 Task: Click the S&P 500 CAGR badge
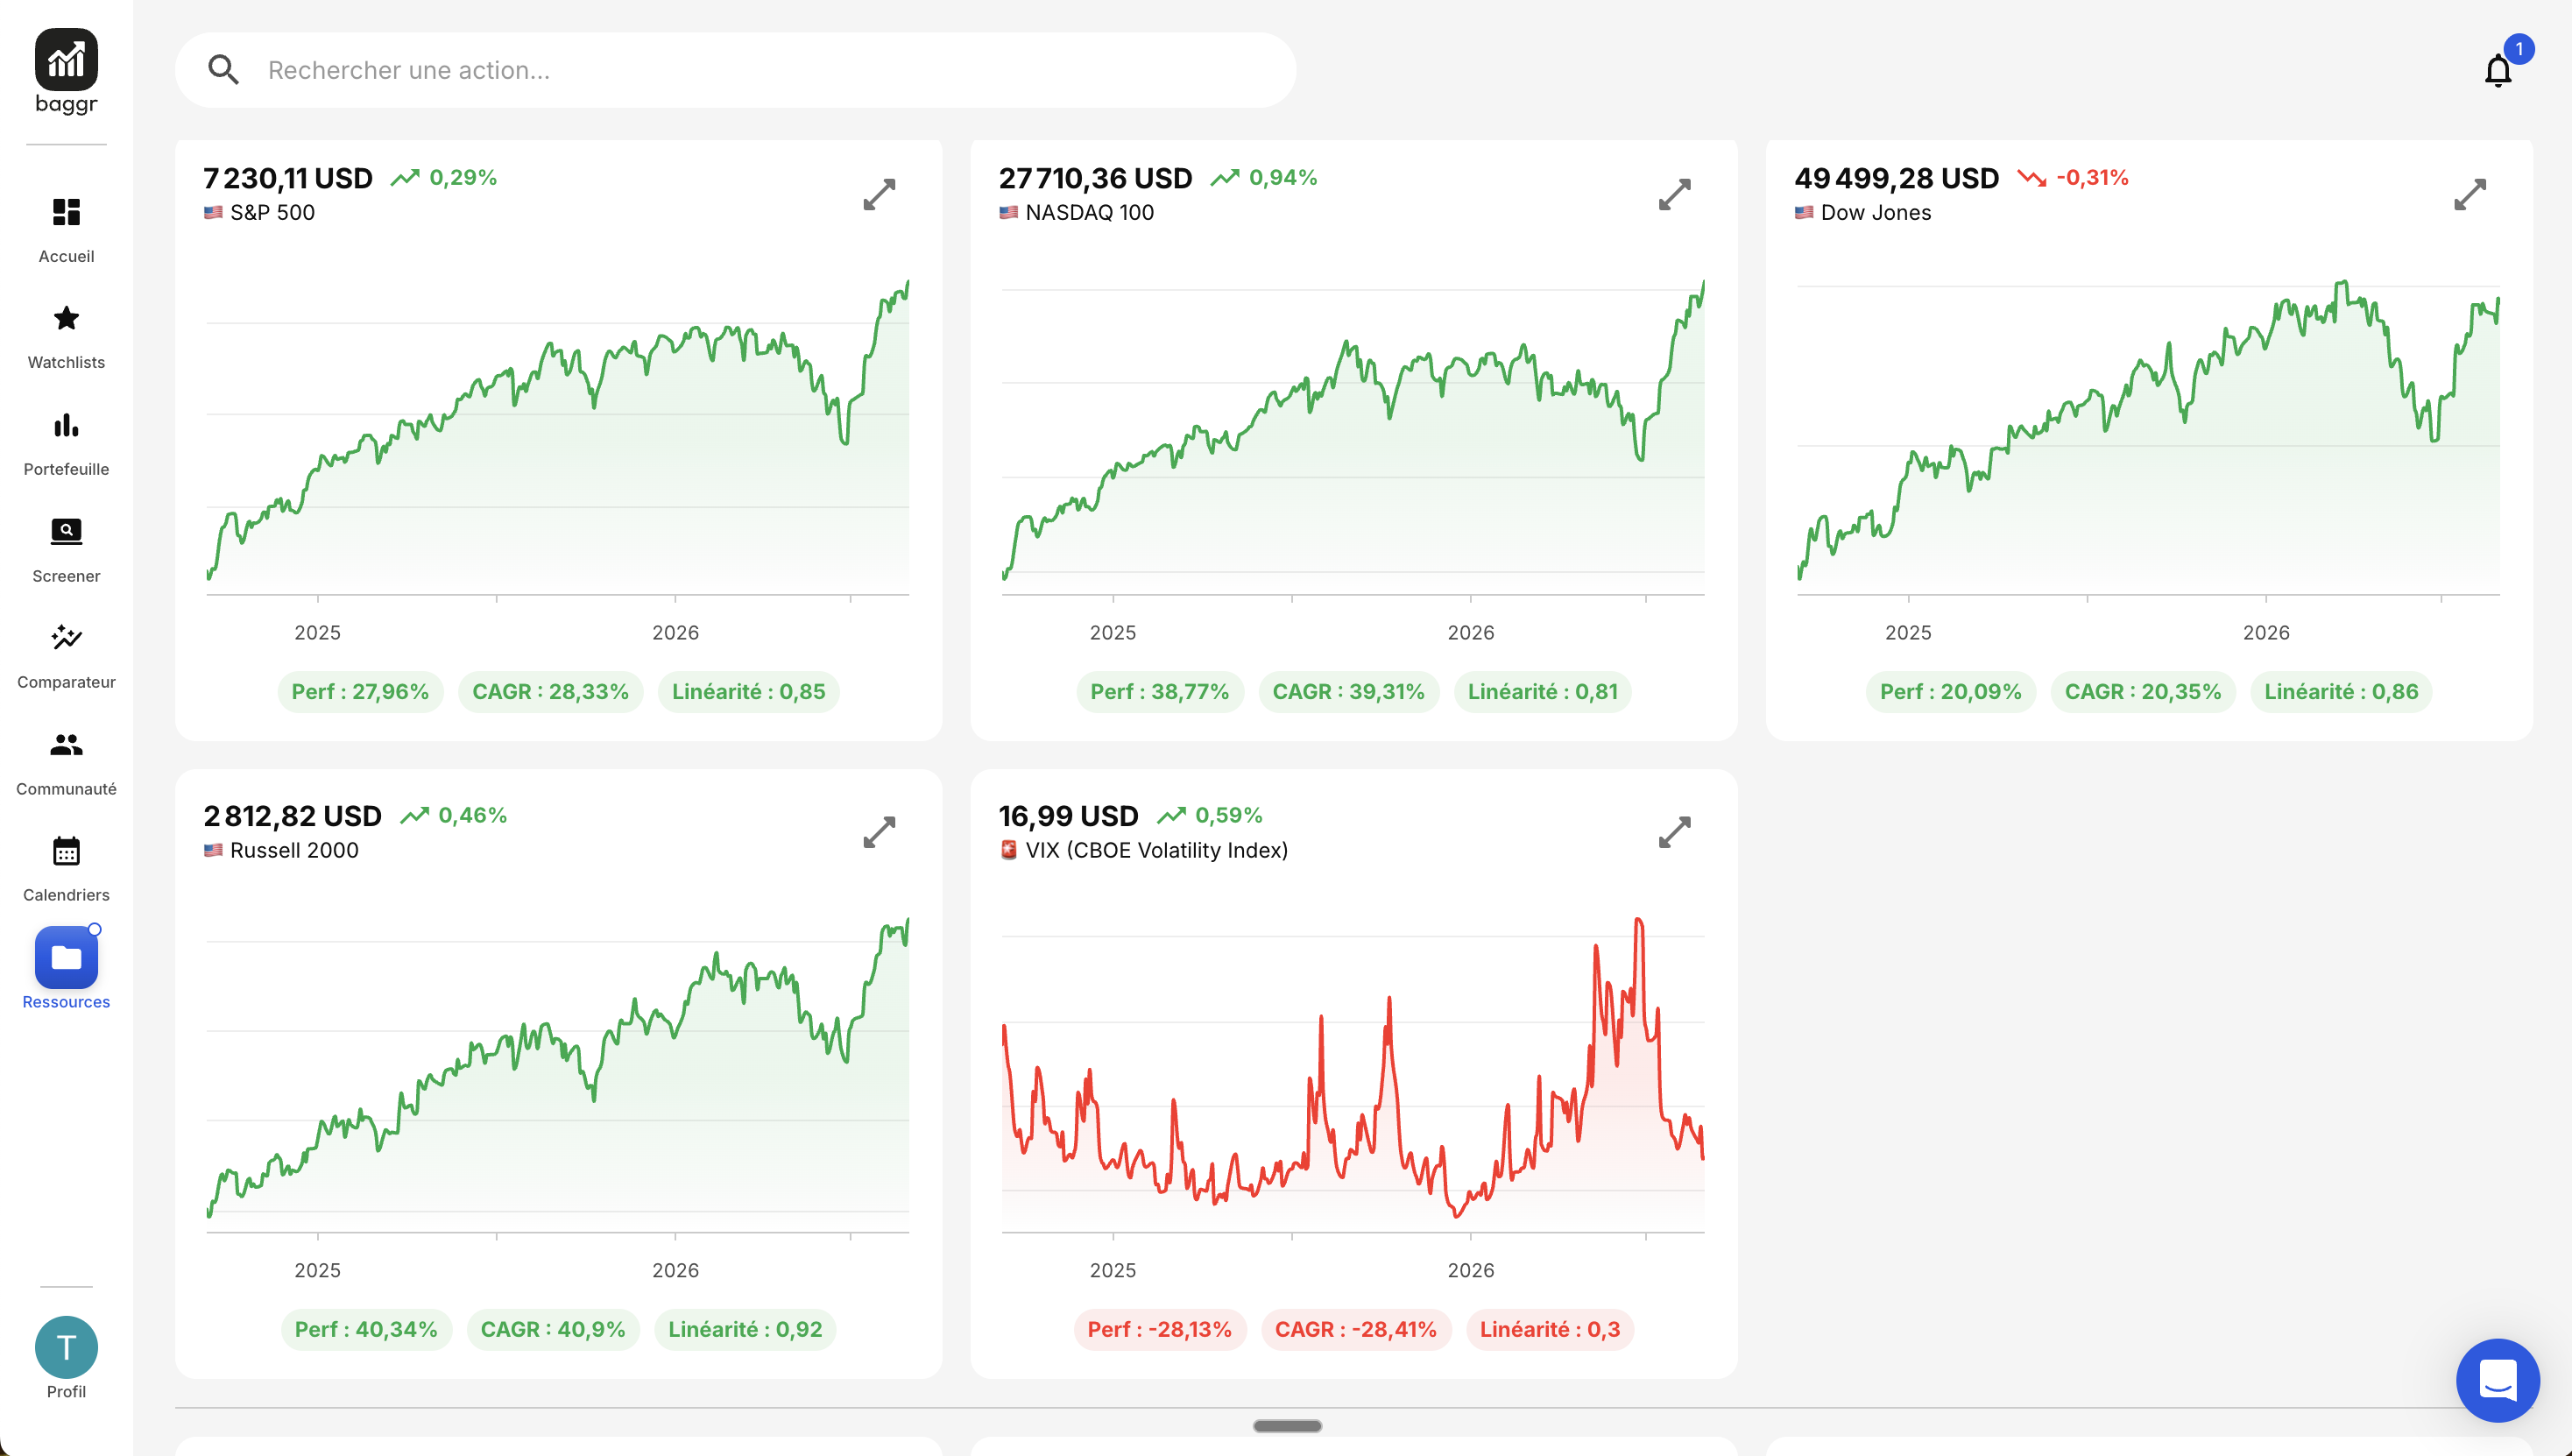pos(550,692)
